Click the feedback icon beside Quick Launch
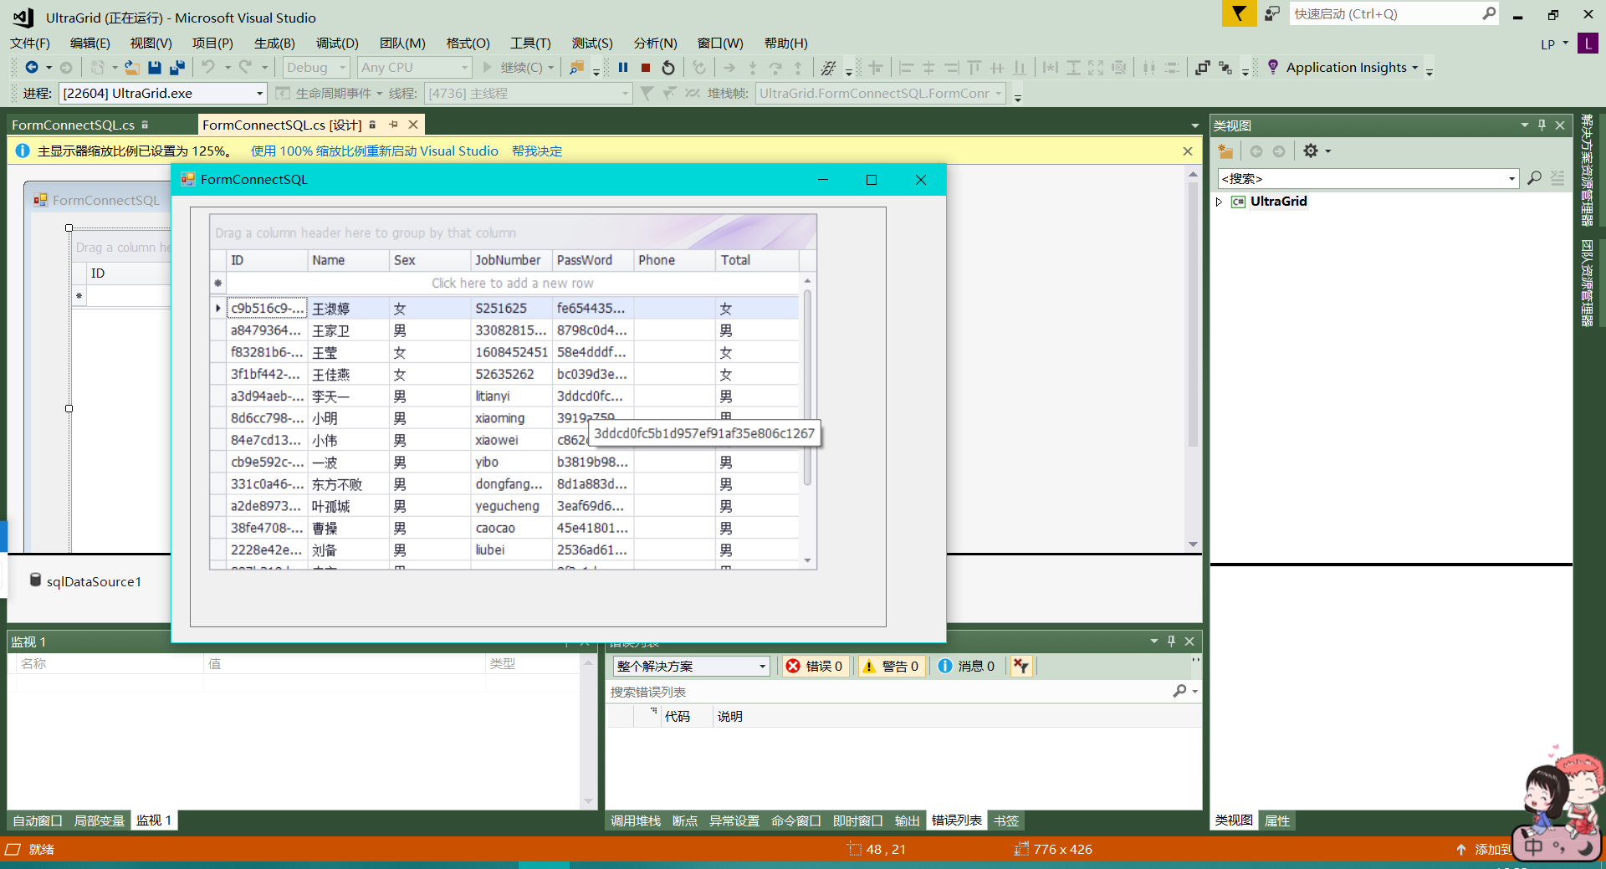This screenshot has height=869, width=1606. coord(1272,13)
